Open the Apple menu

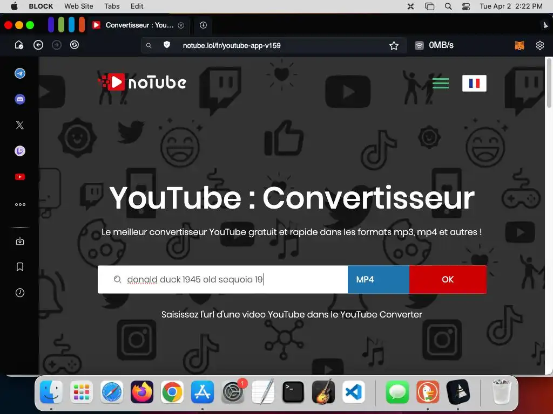14,6
